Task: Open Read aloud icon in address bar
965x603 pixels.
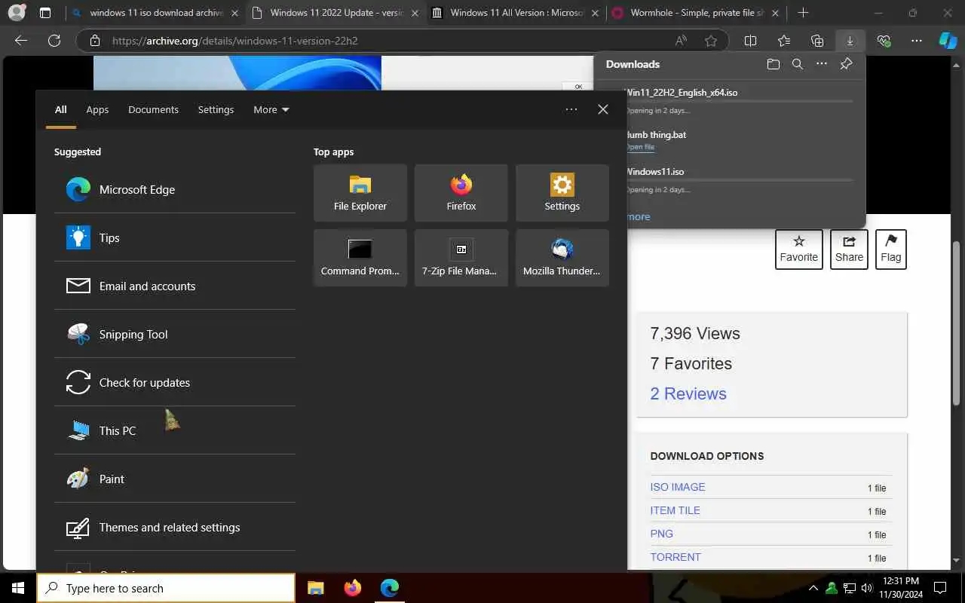Action: tap(681, 41)
